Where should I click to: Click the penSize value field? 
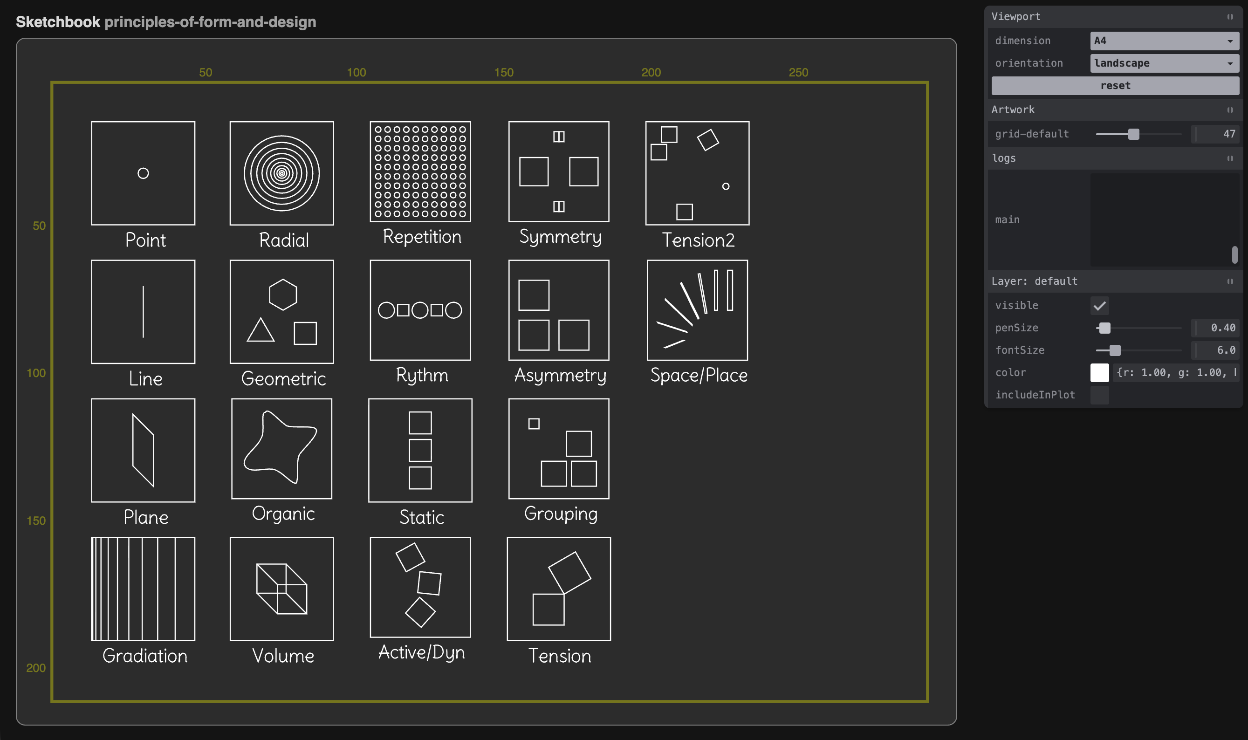1215,328
